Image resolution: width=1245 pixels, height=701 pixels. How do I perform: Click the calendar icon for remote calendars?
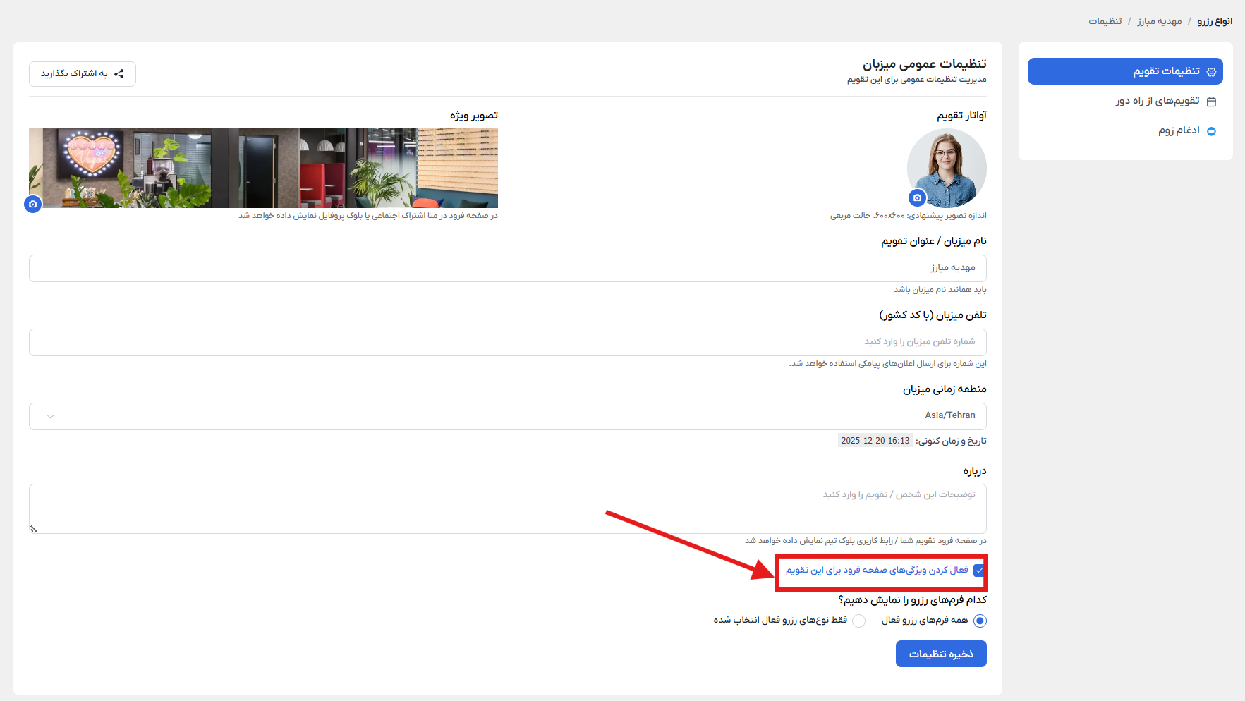click(1211, 102)
